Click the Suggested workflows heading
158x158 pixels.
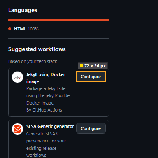point(37,49)
